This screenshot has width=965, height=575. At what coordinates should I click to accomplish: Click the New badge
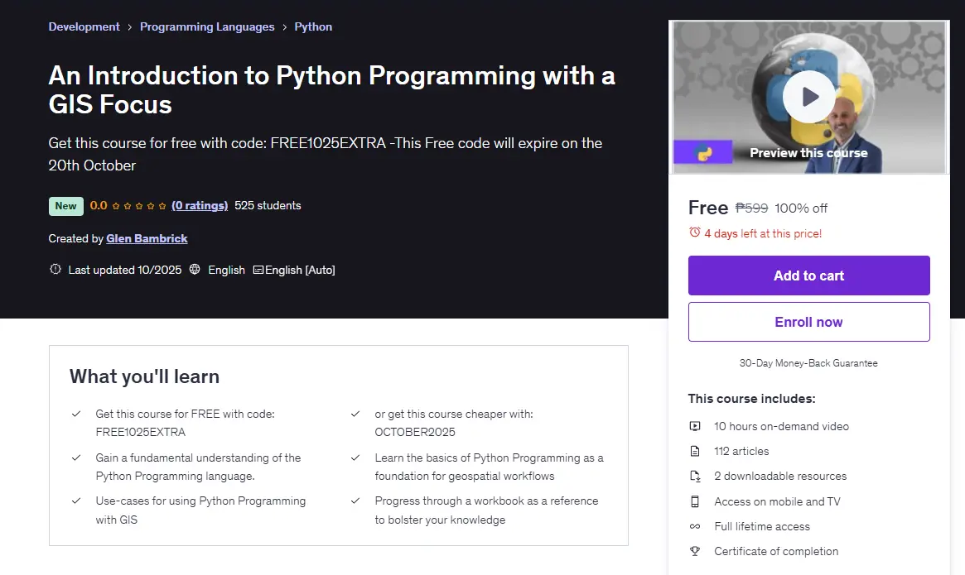coord(65,206)
